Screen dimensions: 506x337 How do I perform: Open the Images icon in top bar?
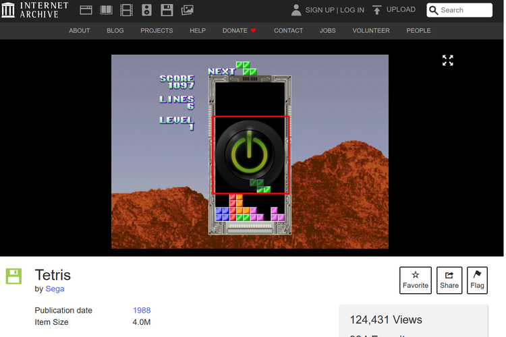(187, 10)
